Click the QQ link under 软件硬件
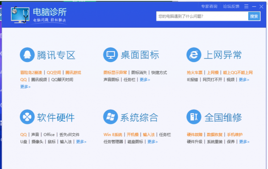The width and height of the screenshot is (268, 169). coord(23,135)
